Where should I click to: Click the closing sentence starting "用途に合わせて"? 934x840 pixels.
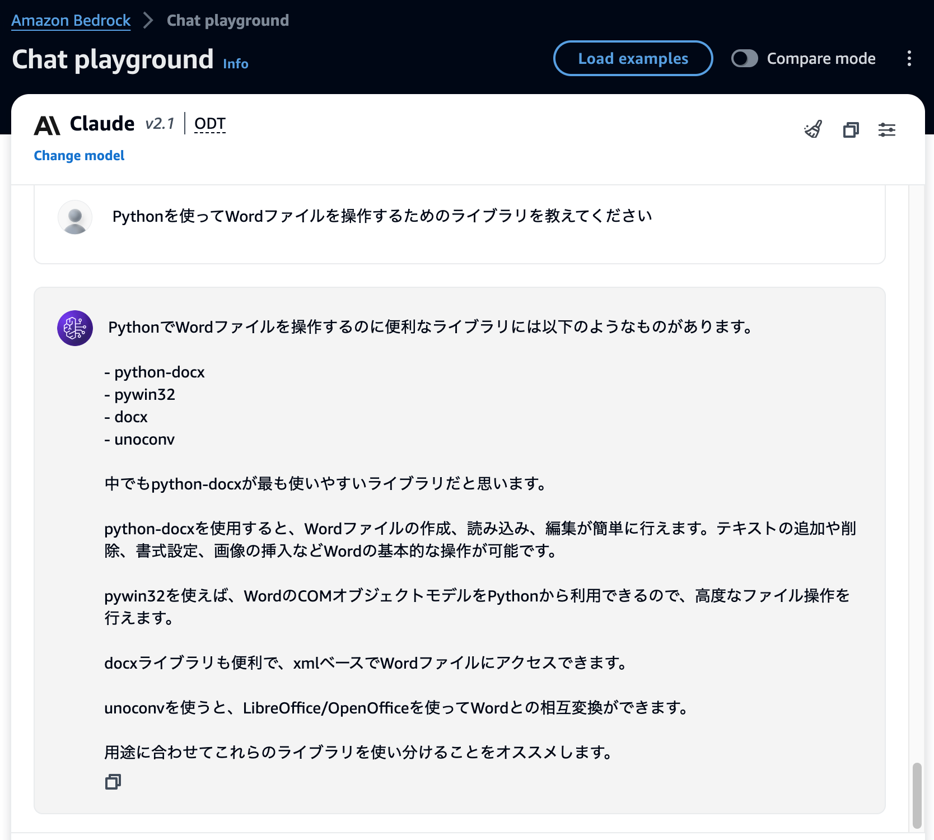coord(359,753)
